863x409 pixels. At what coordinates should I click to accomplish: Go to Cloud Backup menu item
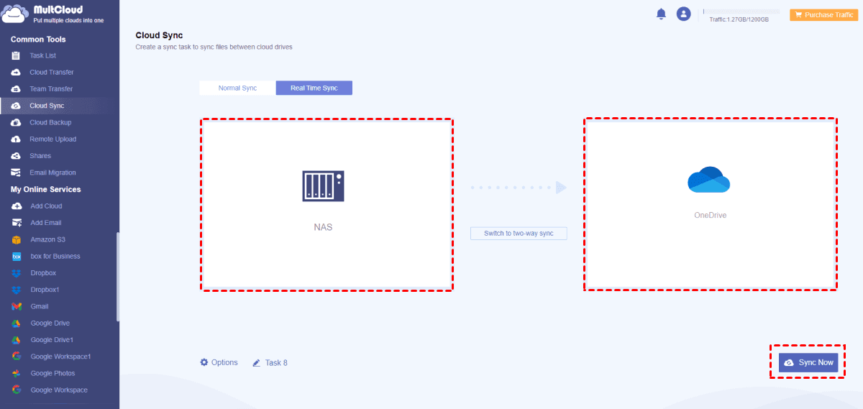click(50, 122)
